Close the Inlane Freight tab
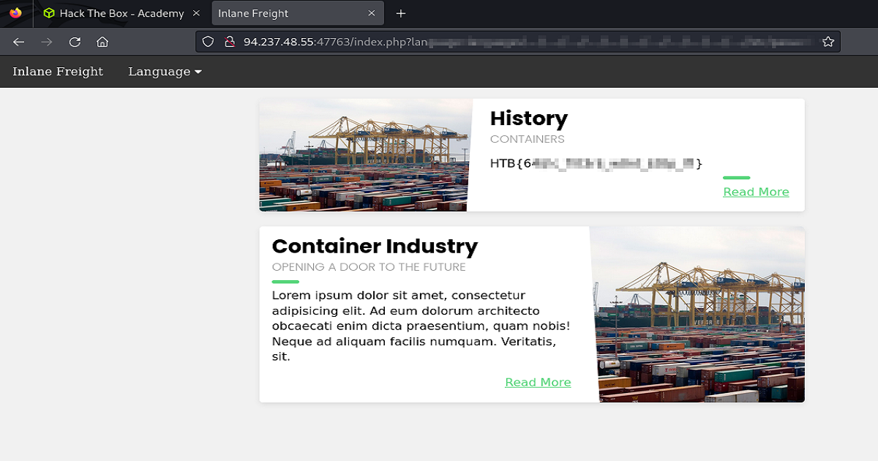 tap(371, 13)
